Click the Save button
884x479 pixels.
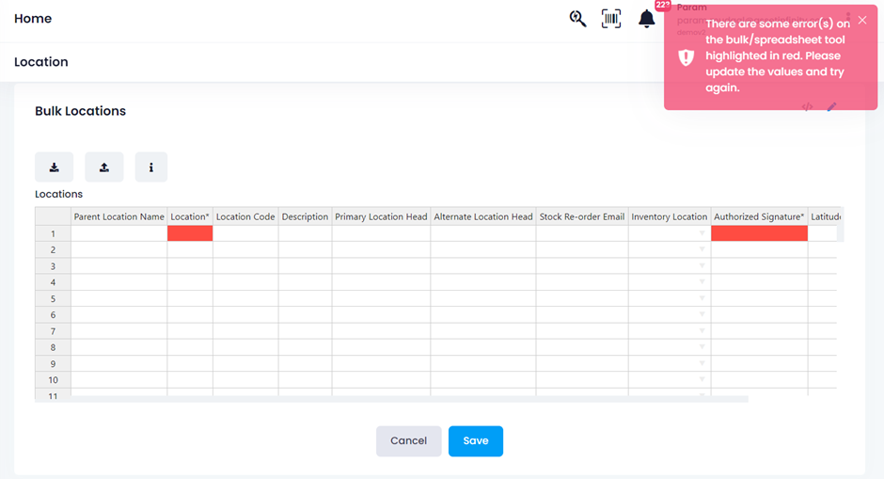click(476, 441)
